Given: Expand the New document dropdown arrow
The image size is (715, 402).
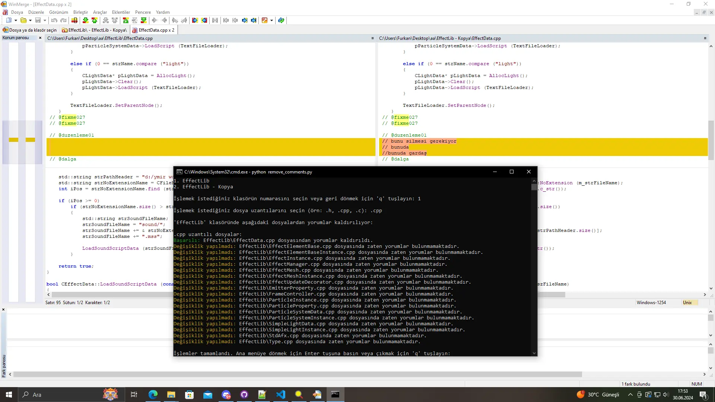Looking at the screenshot, I should (x=16, y=20).
